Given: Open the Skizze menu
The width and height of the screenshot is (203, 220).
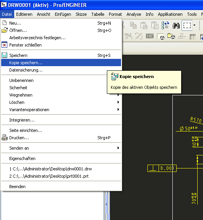Looking at the screenshot, I should click(x=81, y=14).
